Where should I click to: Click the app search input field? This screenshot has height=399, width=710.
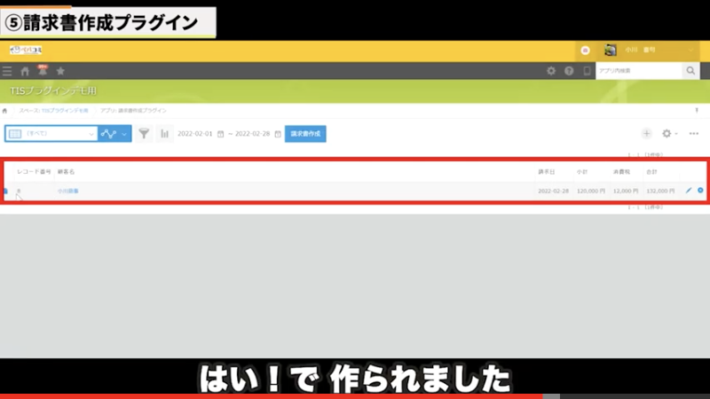639,71
